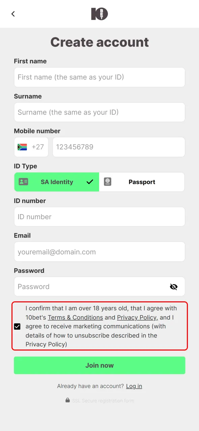
Task: Select the Passport ID type option
Action: click(x=142, y=182)
